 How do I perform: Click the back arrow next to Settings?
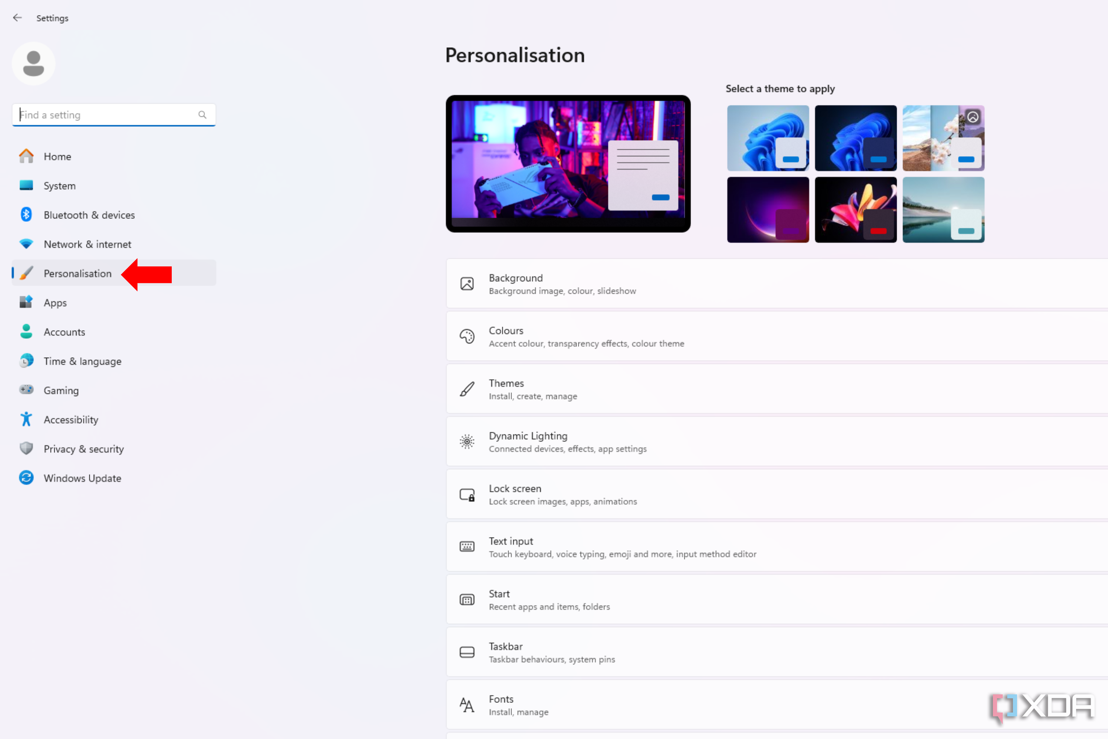tap(17, 18)
